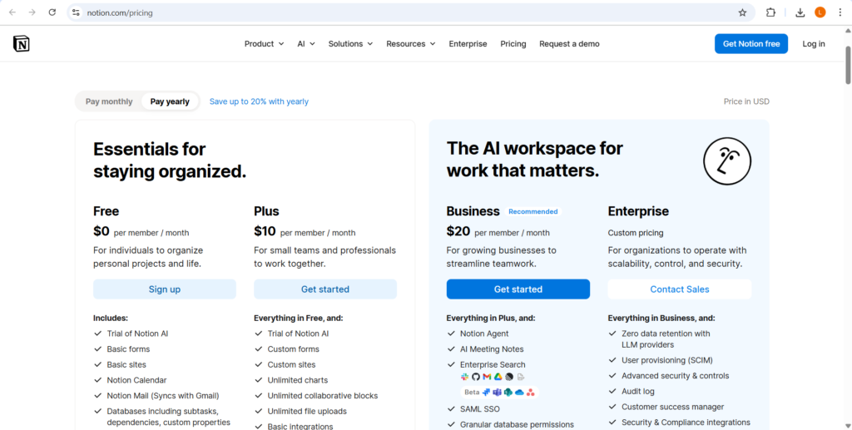This screenshot has width=852, height=430.
Task: Open the browser extensions puzzle icon
Action: [770, 12]
